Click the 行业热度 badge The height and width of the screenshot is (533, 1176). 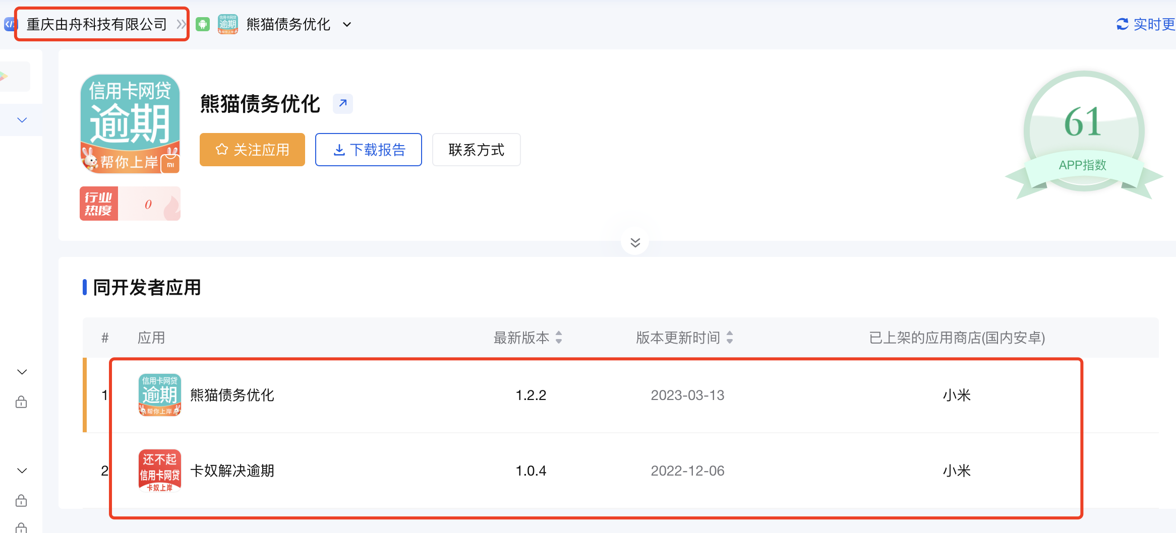pos(130,204)
